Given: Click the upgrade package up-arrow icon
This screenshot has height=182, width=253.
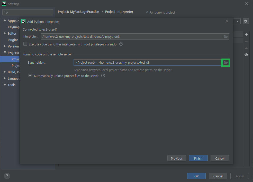Looking at the screenshot, I should pyautogui.click(x=246, y=48).
